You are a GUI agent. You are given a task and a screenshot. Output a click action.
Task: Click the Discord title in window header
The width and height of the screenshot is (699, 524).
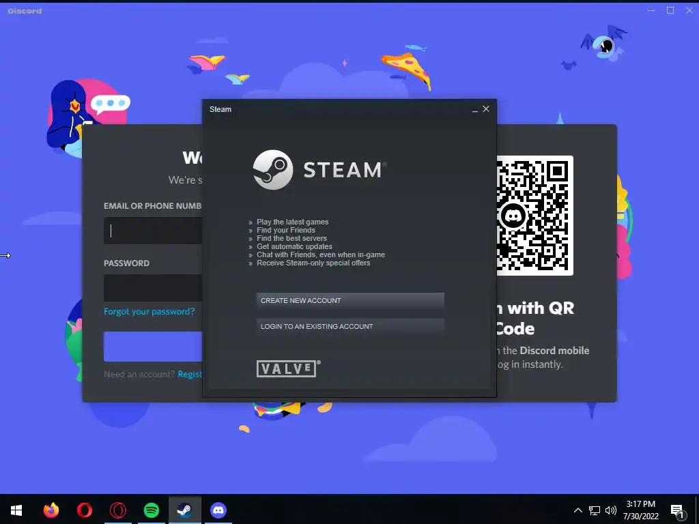point(25,11)
